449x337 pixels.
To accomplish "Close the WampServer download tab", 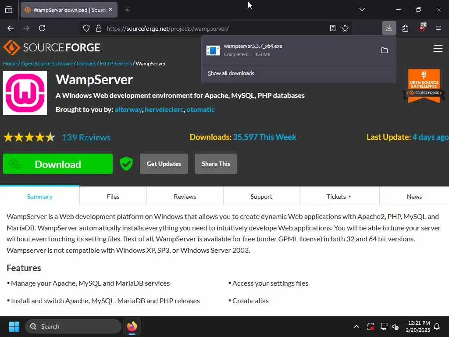I will click(110, 10).
